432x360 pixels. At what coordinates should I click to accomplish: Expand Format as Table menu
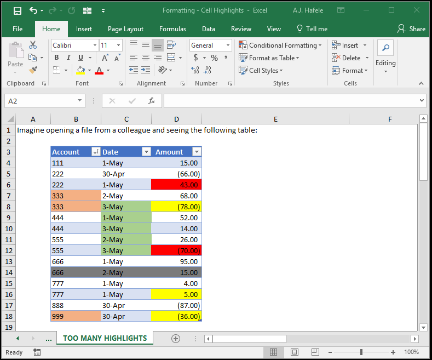coord(269,58)
